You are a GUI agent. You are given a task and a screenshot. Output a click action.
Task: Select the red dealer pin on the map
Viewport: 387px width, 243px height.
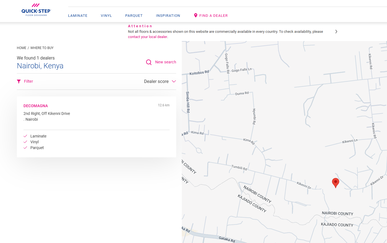(335, 183)
